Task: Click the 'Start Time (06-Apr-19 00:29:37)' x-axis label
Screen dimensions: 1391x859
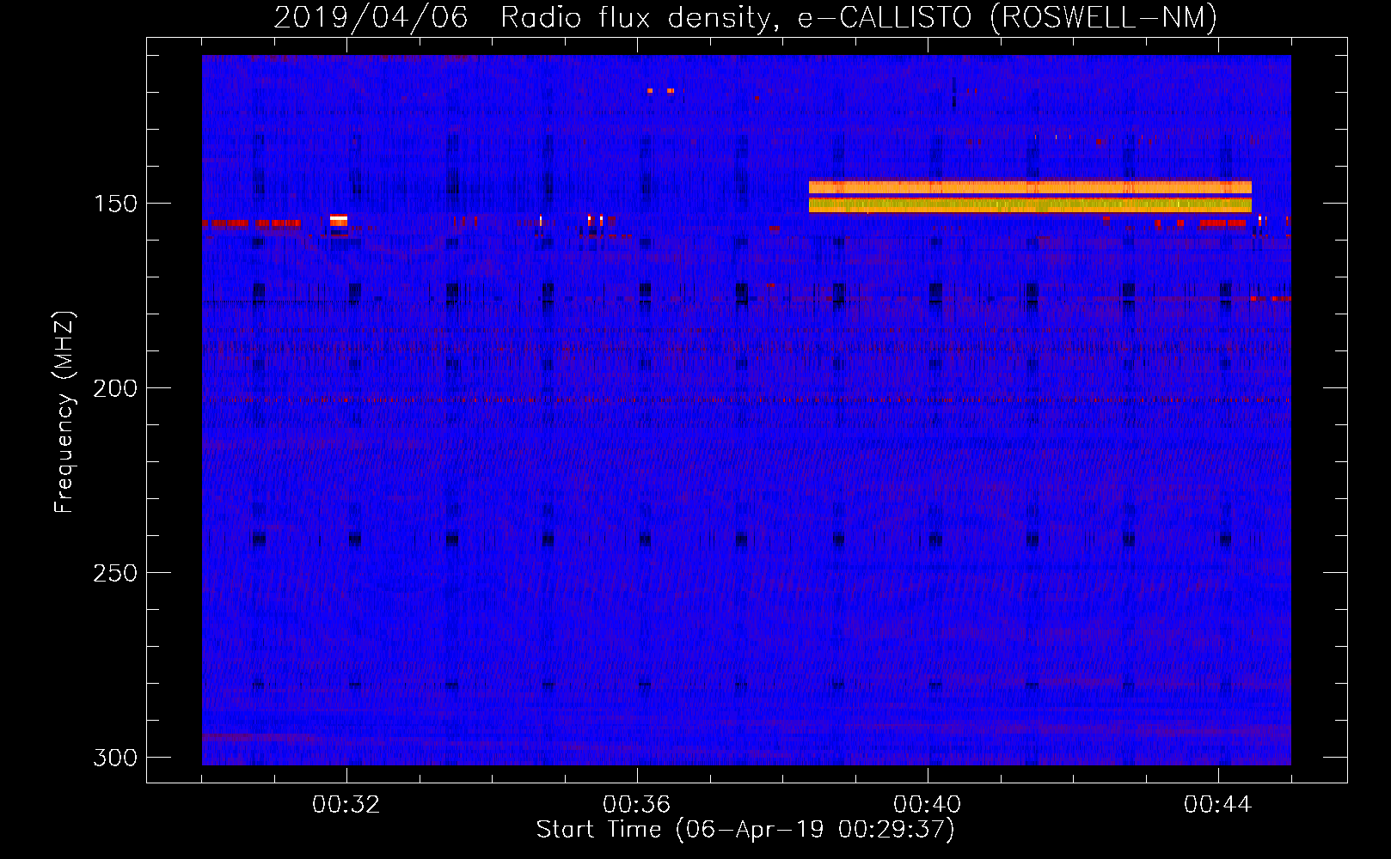Action: tap(745, 830)
